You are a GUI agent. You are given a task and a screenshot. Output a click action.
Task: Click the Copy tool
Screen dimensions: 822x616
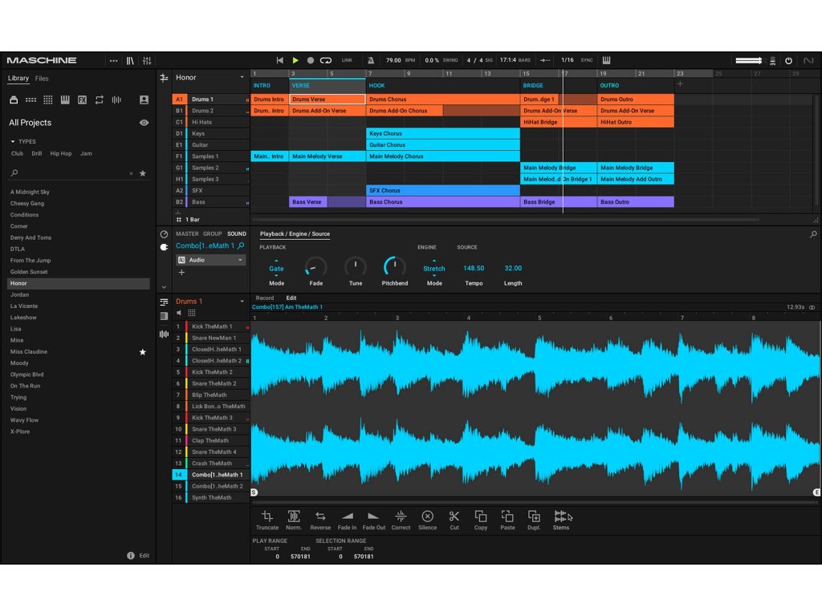pos(481,520)
